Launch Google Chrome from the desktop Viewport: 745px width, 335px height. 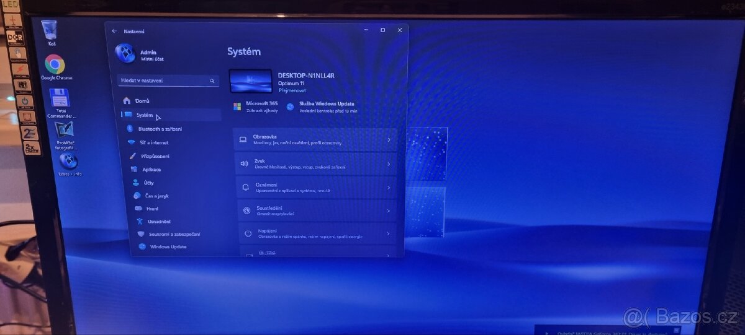55,65
